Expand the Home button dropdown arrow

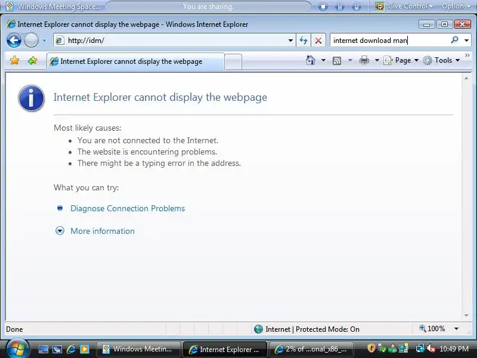(x=323, y=60)
